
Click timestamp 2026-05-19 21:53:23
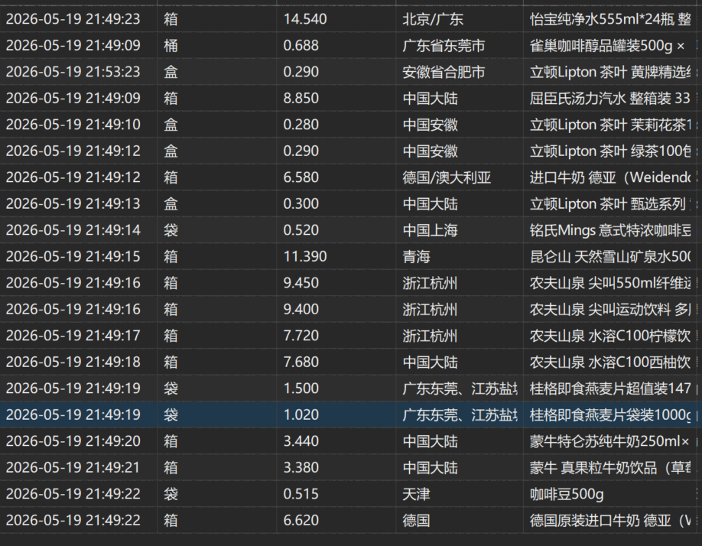click(73, 72)
